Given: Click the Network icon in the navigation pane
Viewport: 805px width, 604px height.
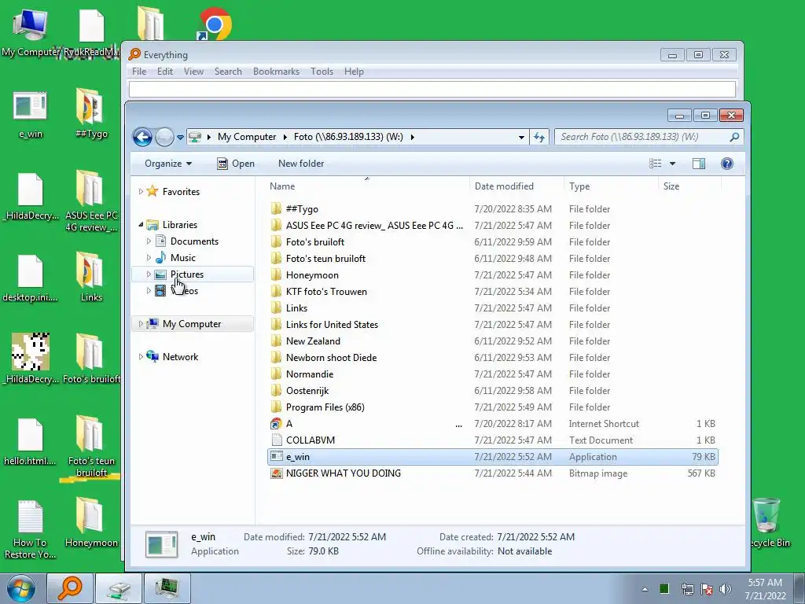Looking at the screenshot, I should pyautogui.click(x=153, y=356).
